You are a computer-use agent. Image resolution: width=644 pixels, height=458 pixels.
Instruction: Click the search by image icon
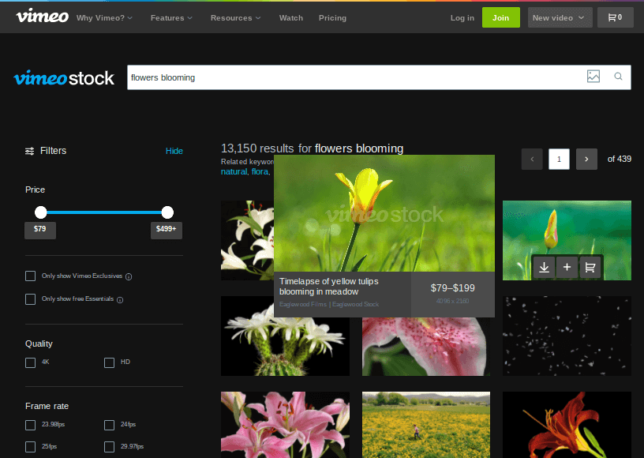593,77
